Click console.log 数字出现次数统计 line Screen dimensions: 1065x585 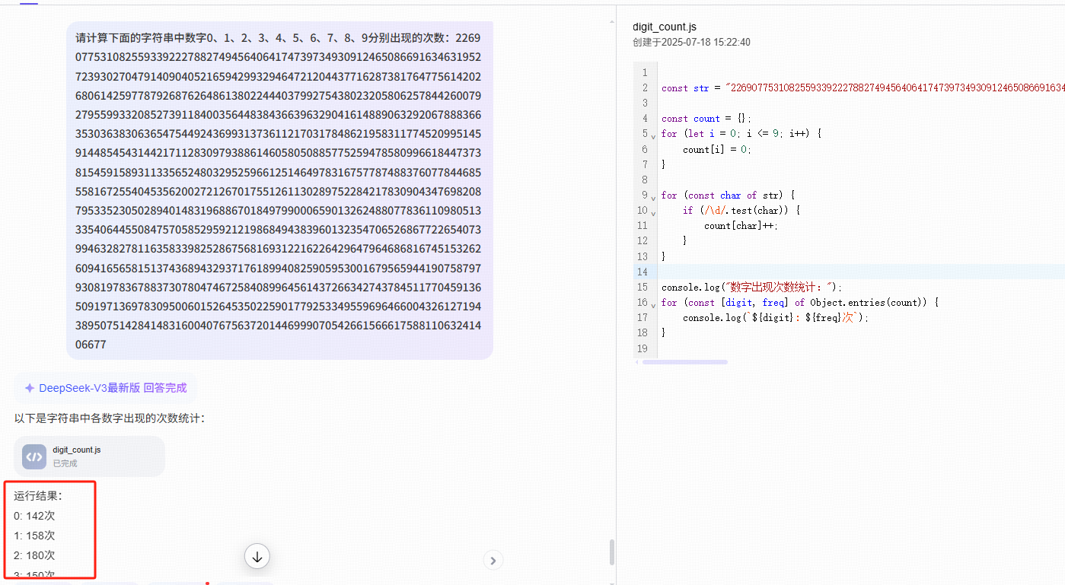click(x=752, y=287)
